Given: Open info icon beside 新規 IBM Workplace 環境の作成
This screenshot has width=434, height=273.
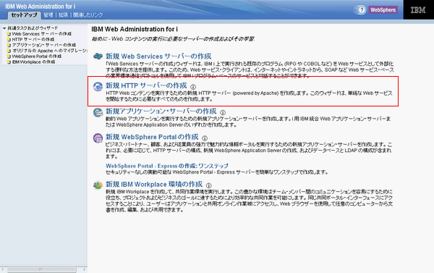Looking at the screenshot, I should click(209, 185).
